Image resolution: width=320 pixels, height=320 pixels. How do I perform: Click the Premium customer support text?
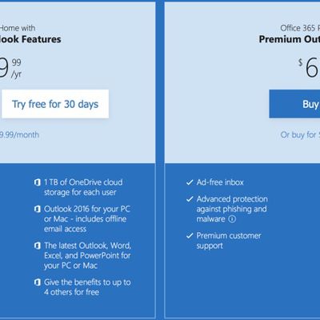click(229, 241)
